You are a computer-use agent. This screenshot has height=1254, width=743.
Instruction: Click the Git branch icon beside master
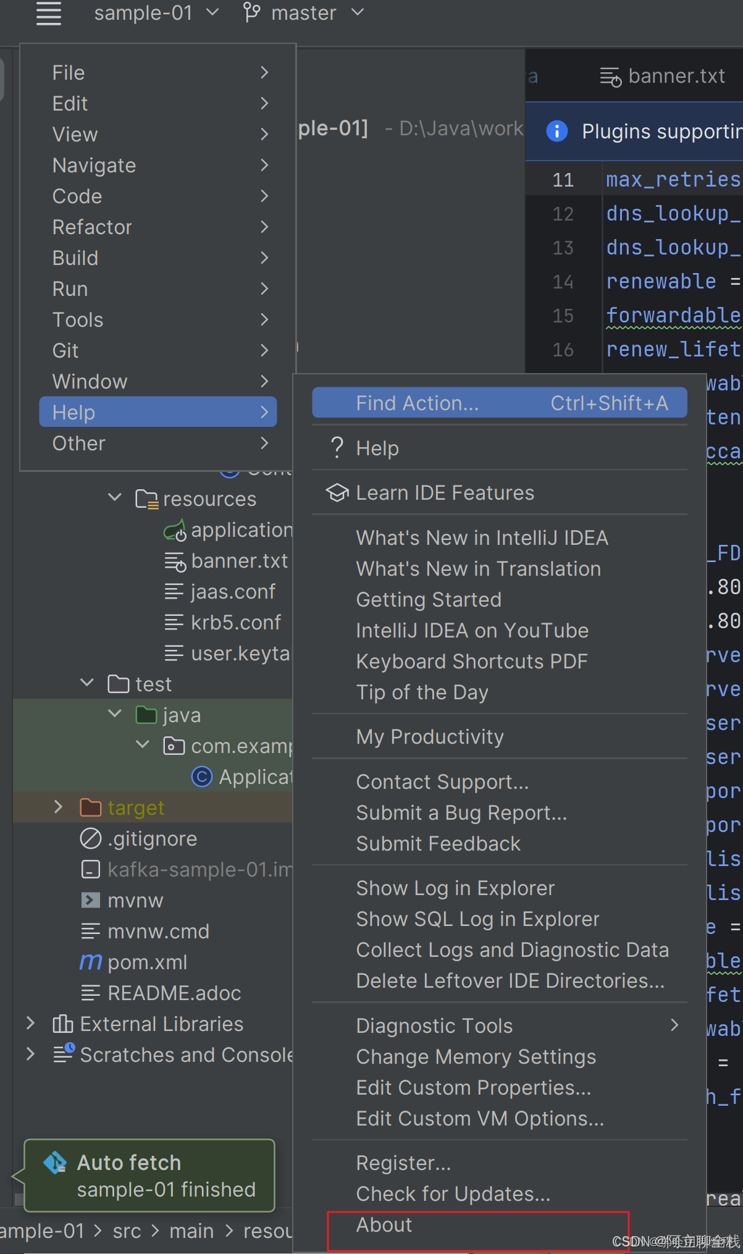[x=251, y=12]
